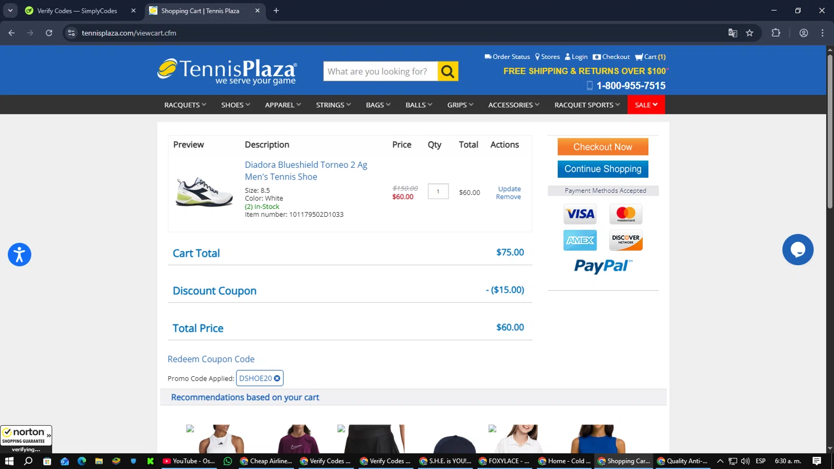Click the translate page icon
Screen dimensions: 834x469
(733, 33)
